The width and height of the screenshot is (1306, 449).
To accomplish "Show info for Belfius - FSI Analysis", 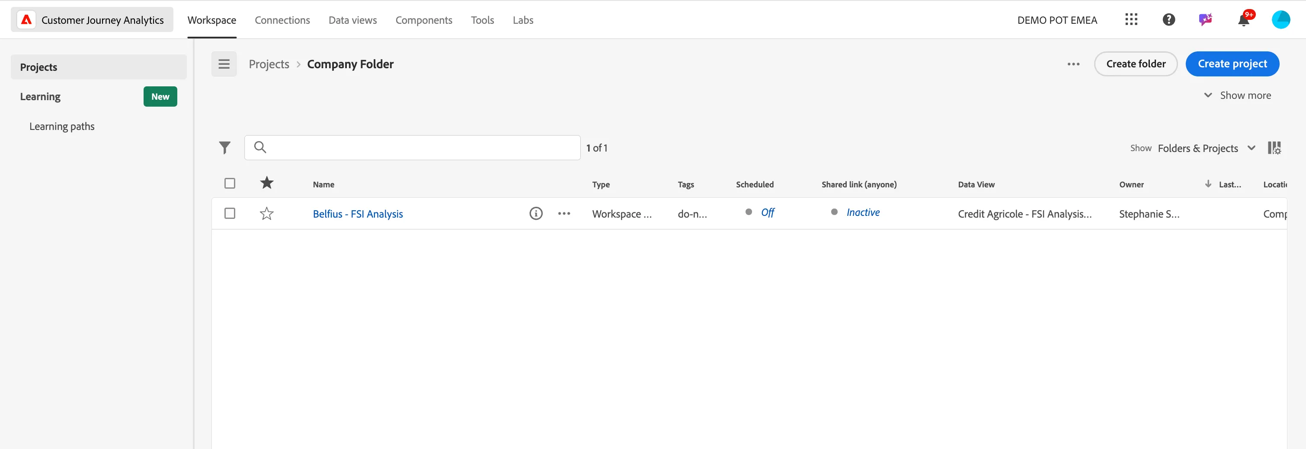I will tap(536, 214).
